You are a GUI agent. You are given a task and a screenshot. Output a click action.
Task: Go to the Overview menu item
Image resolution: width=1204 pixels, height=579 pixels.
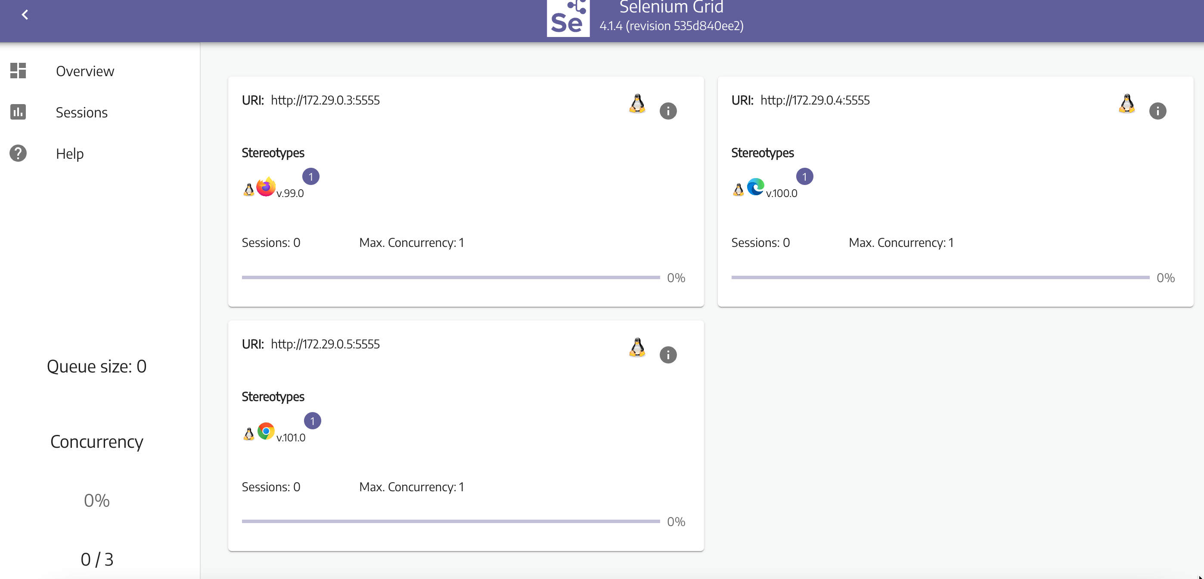point(85,71)
